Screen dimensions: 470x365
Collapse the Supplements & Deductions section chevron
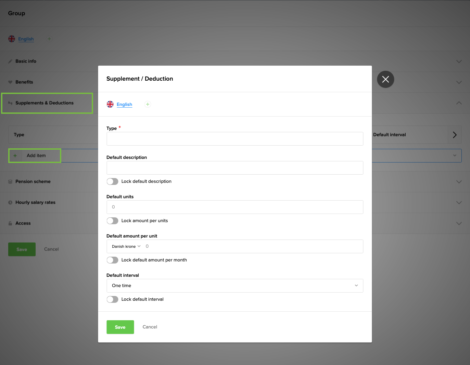coord(459,103)
